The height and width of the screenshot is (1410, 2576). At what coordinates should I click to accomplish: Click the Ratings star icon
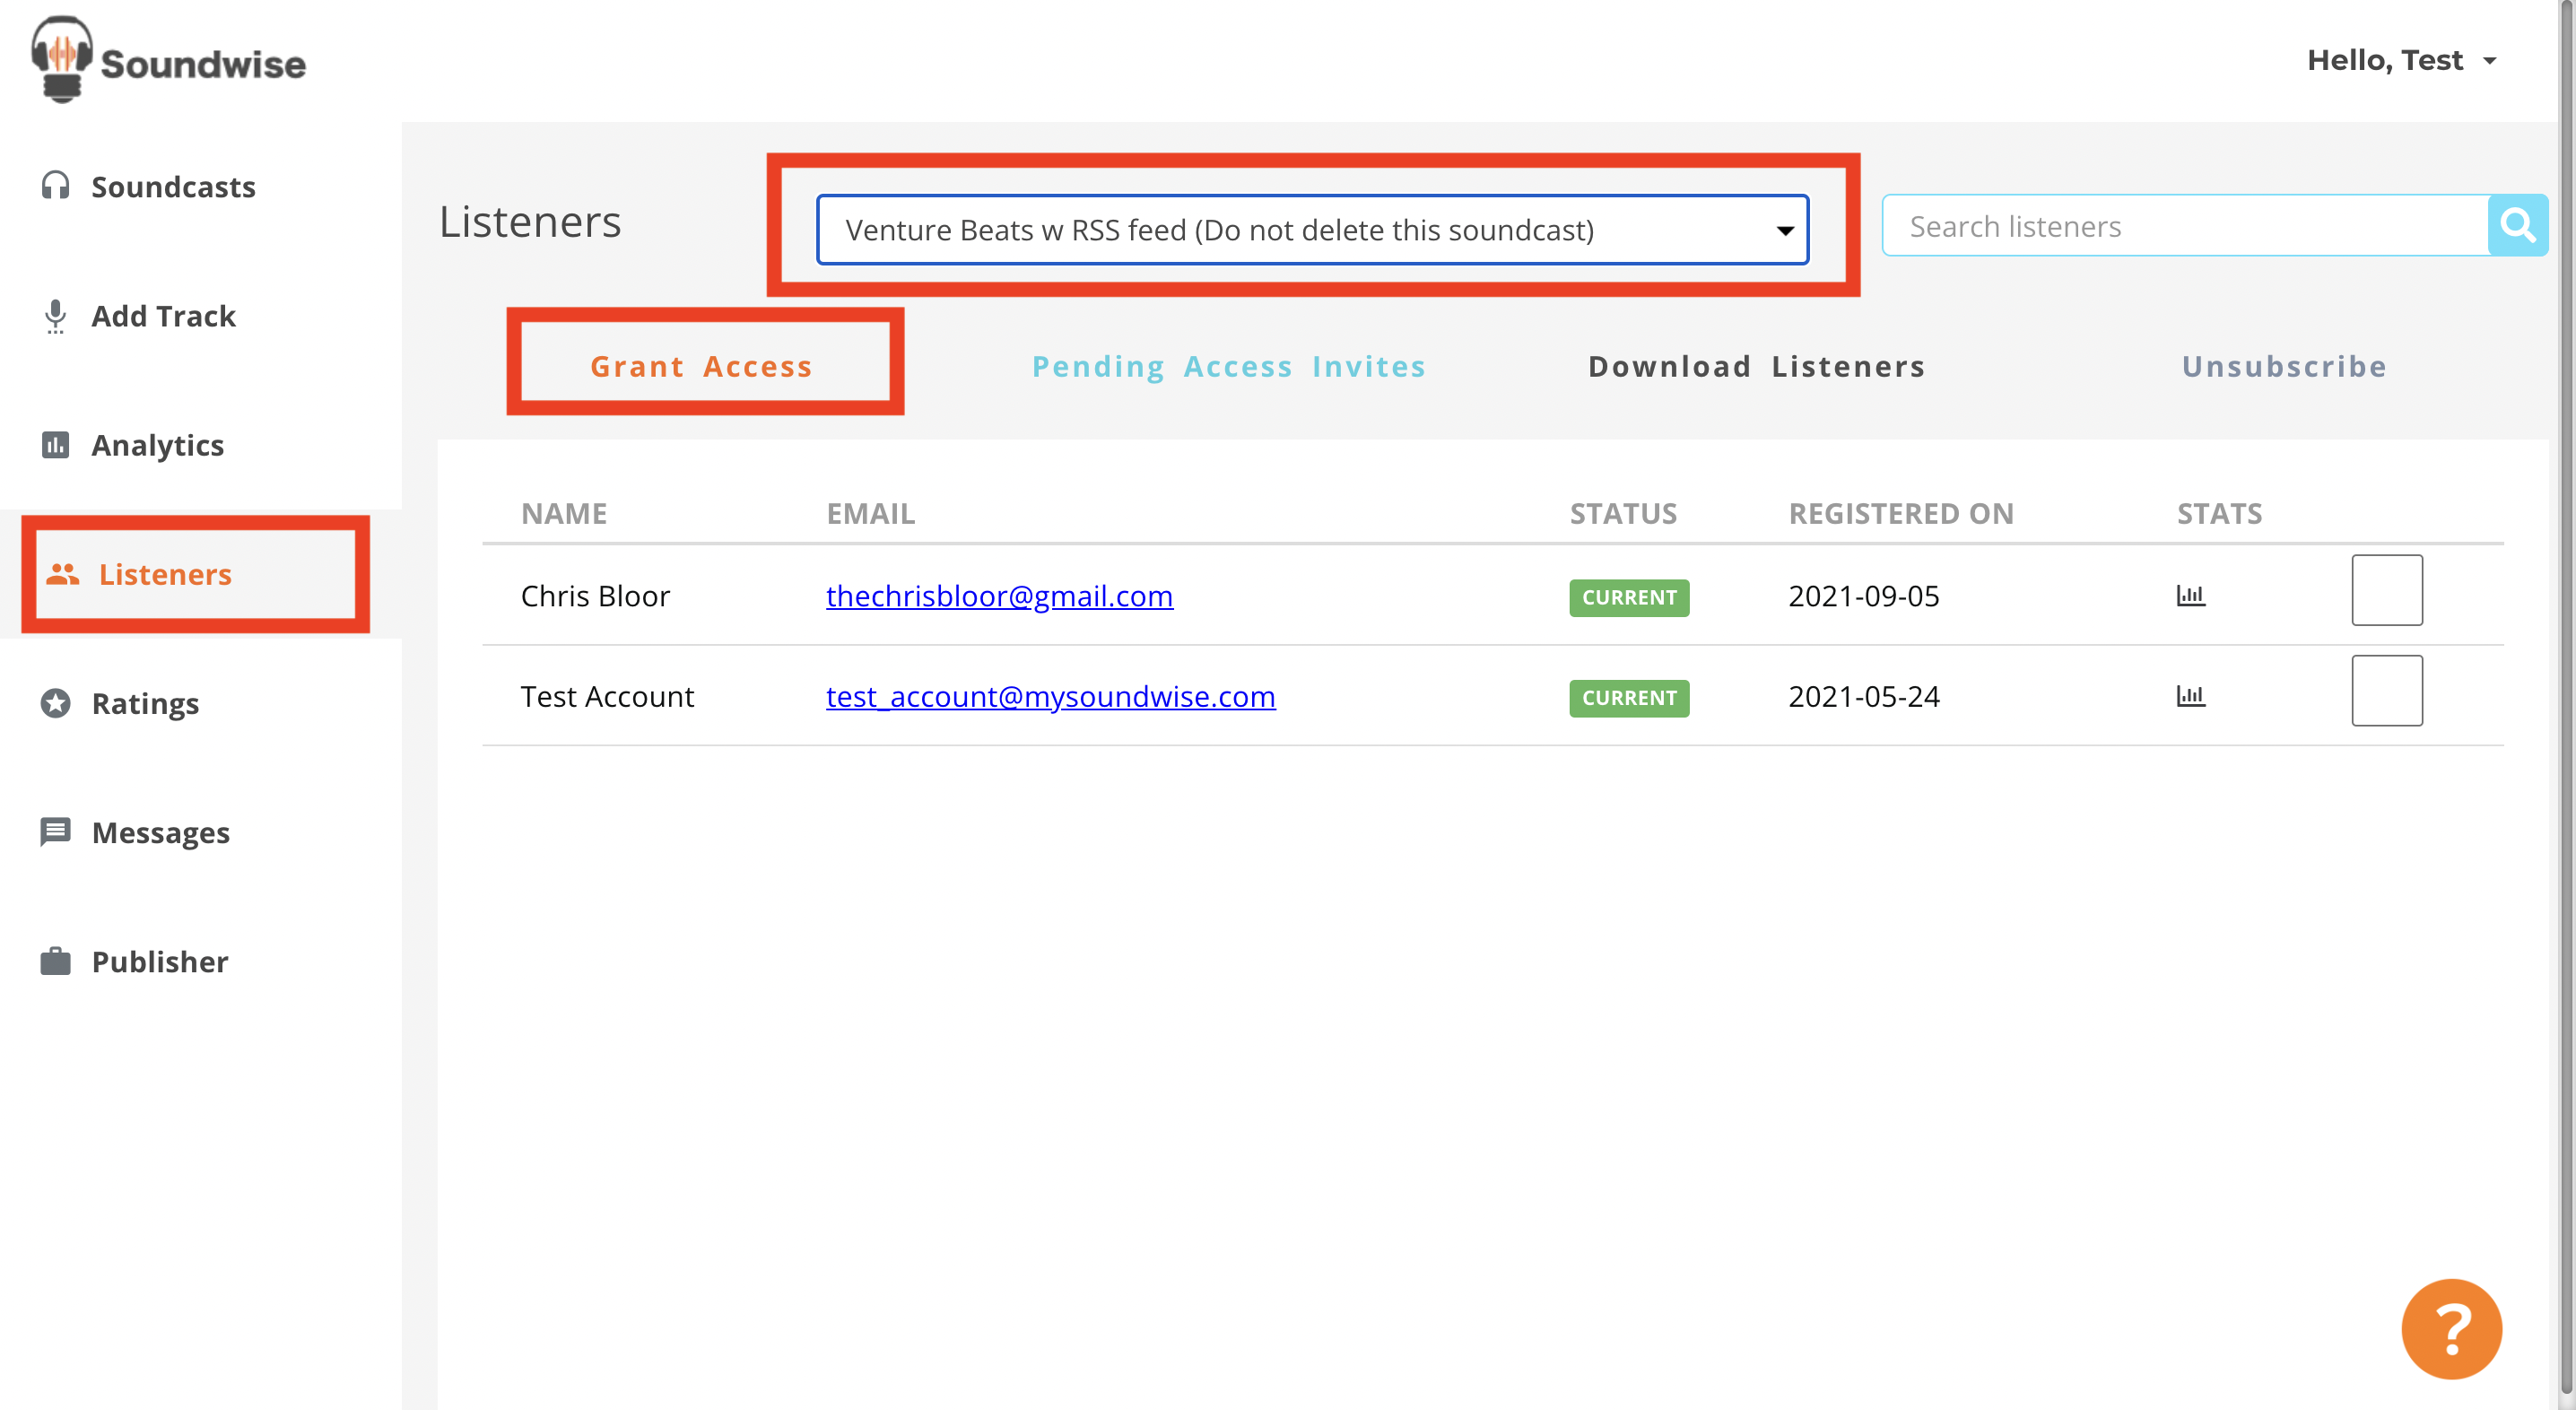coord(55,703)
